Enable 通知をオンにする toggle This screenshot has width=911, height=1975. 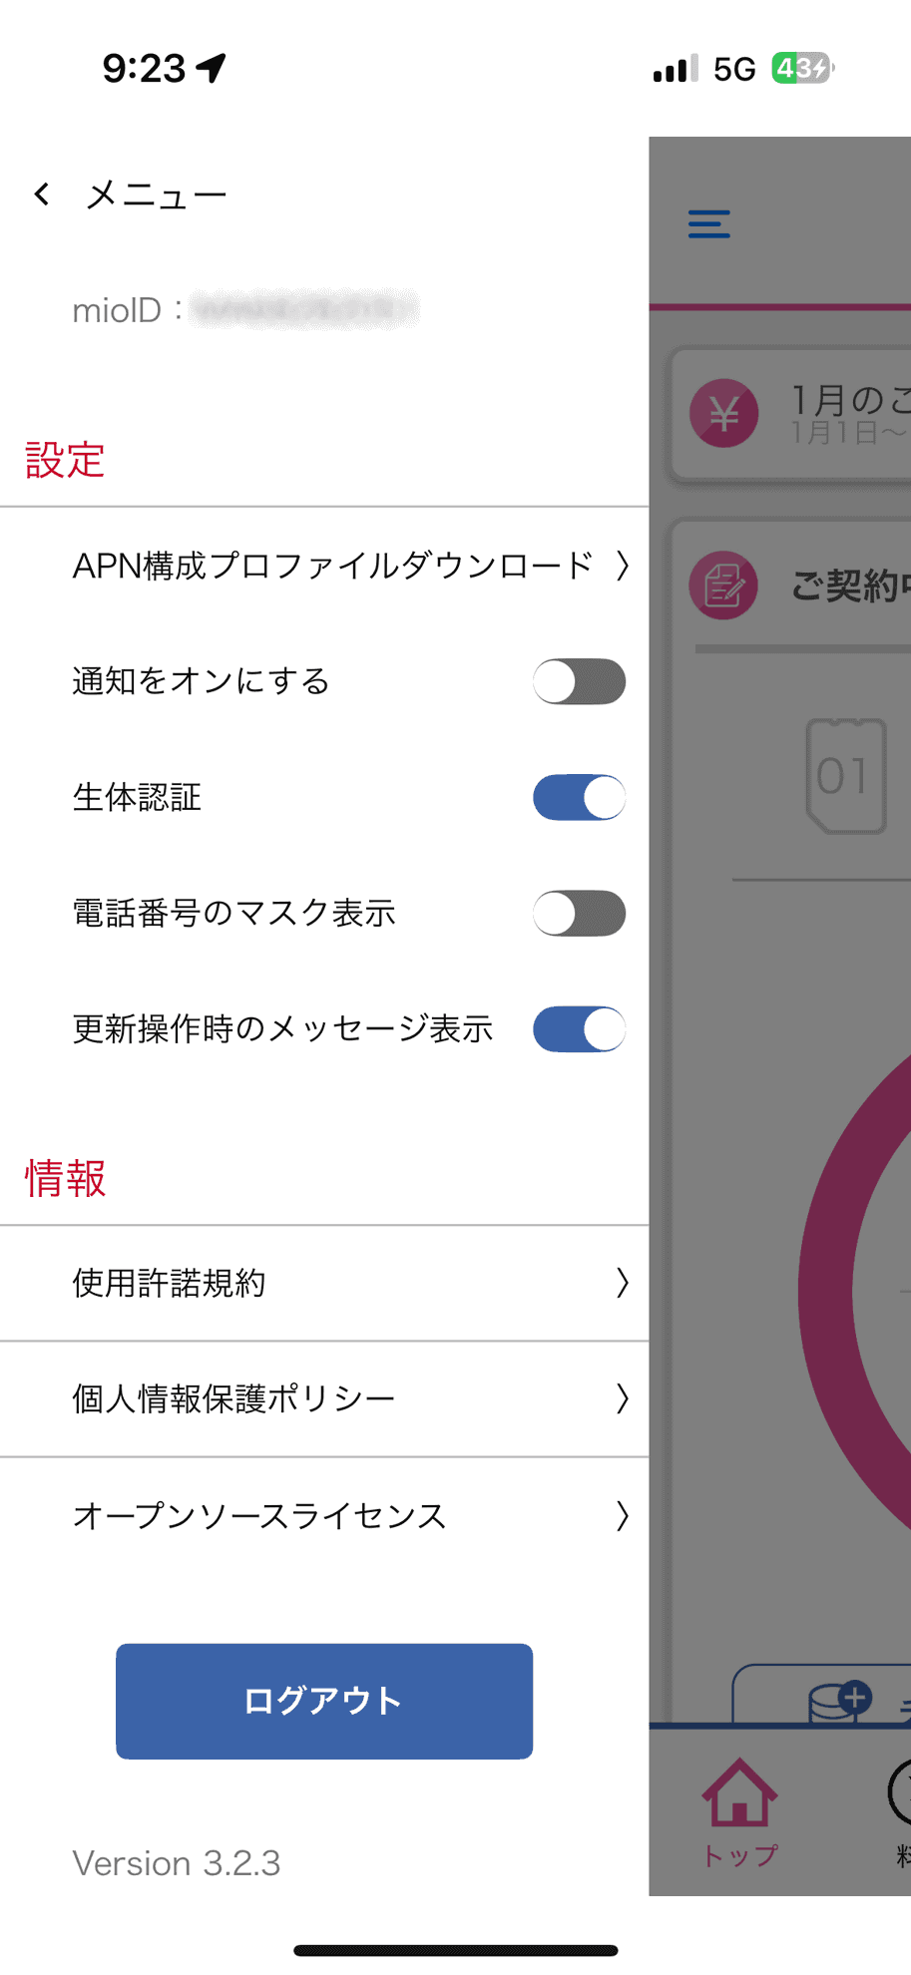coord(579,681)
